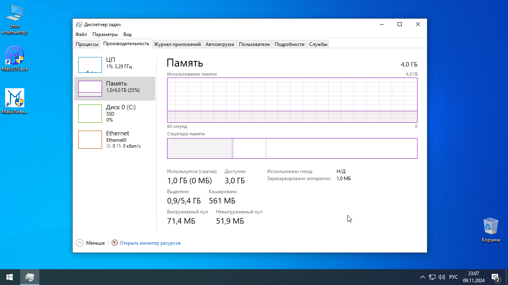Minimize the Диспетчер задач window
The width and height of the screenshot is (508, 285).
click(x=382, y=25)
